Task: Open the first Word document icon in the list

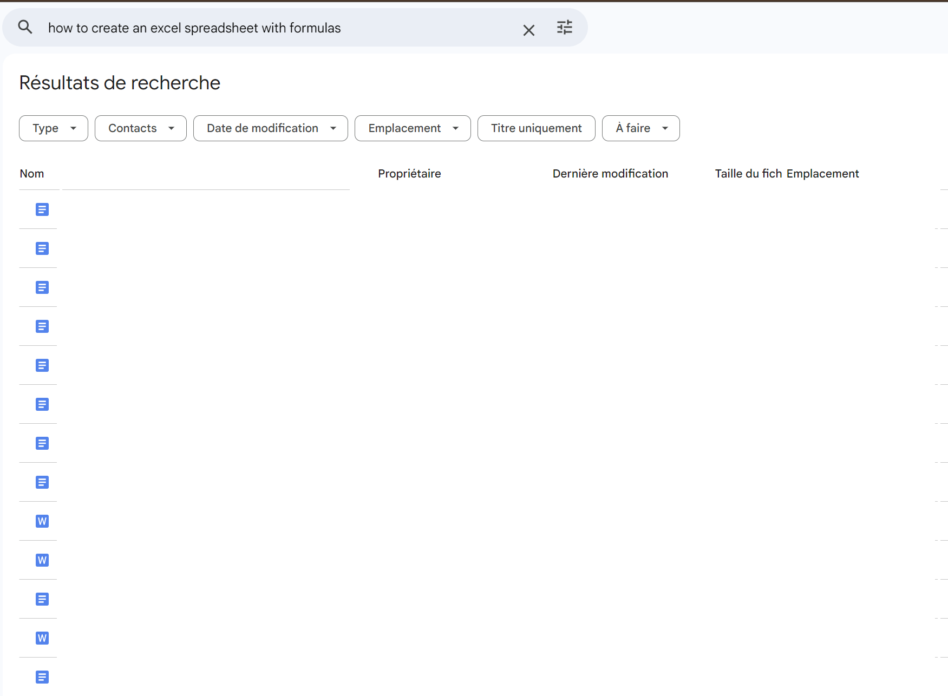Action: 42,521
